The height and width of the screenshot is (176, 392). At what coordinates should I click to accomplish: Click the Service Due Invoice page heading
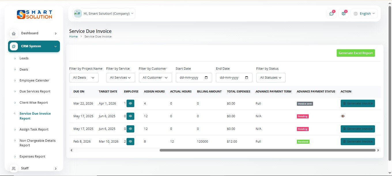coord(90,31)
